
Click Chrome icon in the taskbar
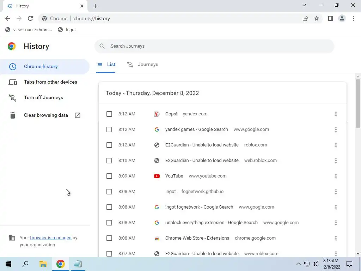point(61,264)
